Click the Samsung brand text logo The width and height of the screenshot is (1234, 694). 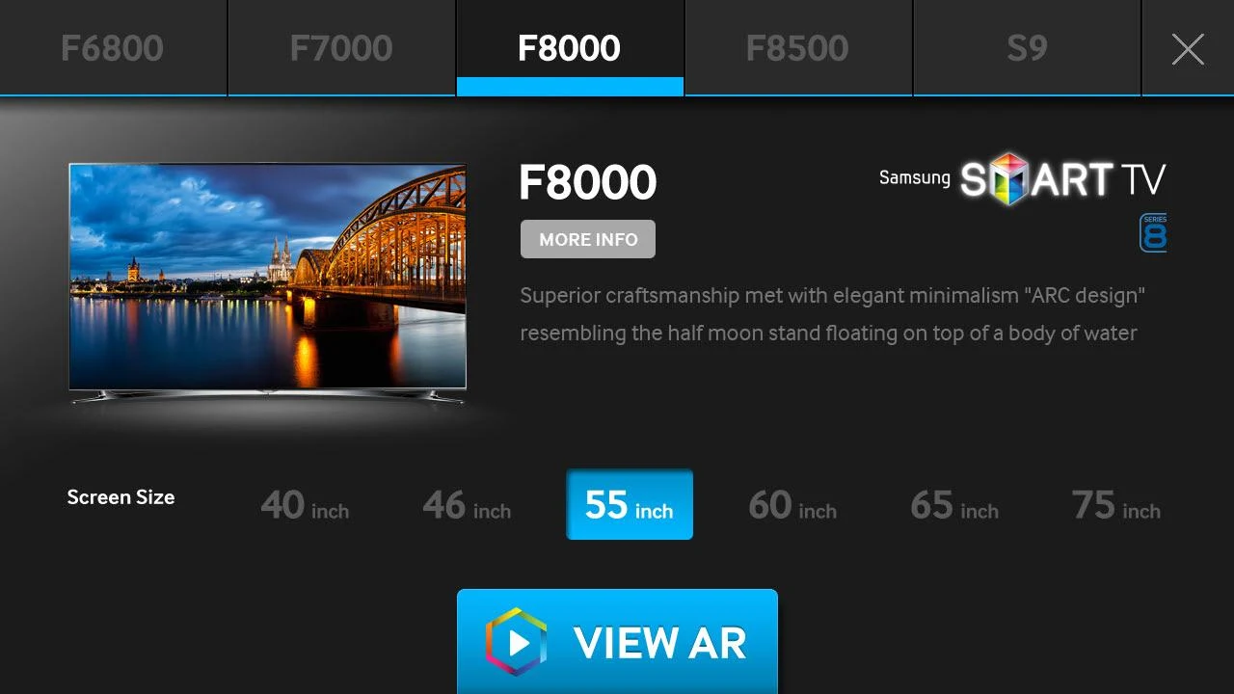(915, 178)
